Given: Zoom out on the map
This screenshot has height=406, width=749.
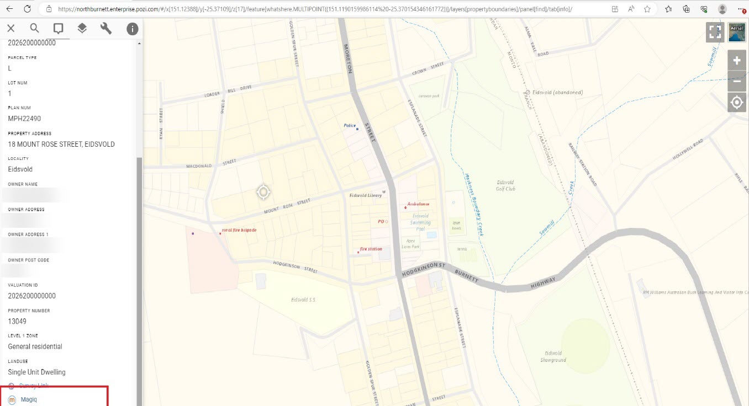Looking at the screenshot, I should tap(736, 82).
